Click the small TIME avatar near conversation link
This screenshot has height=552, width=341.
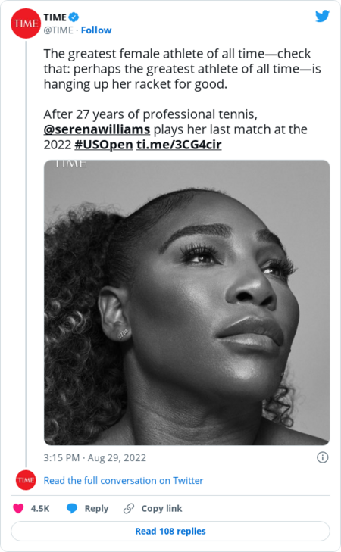coord(26,480)
